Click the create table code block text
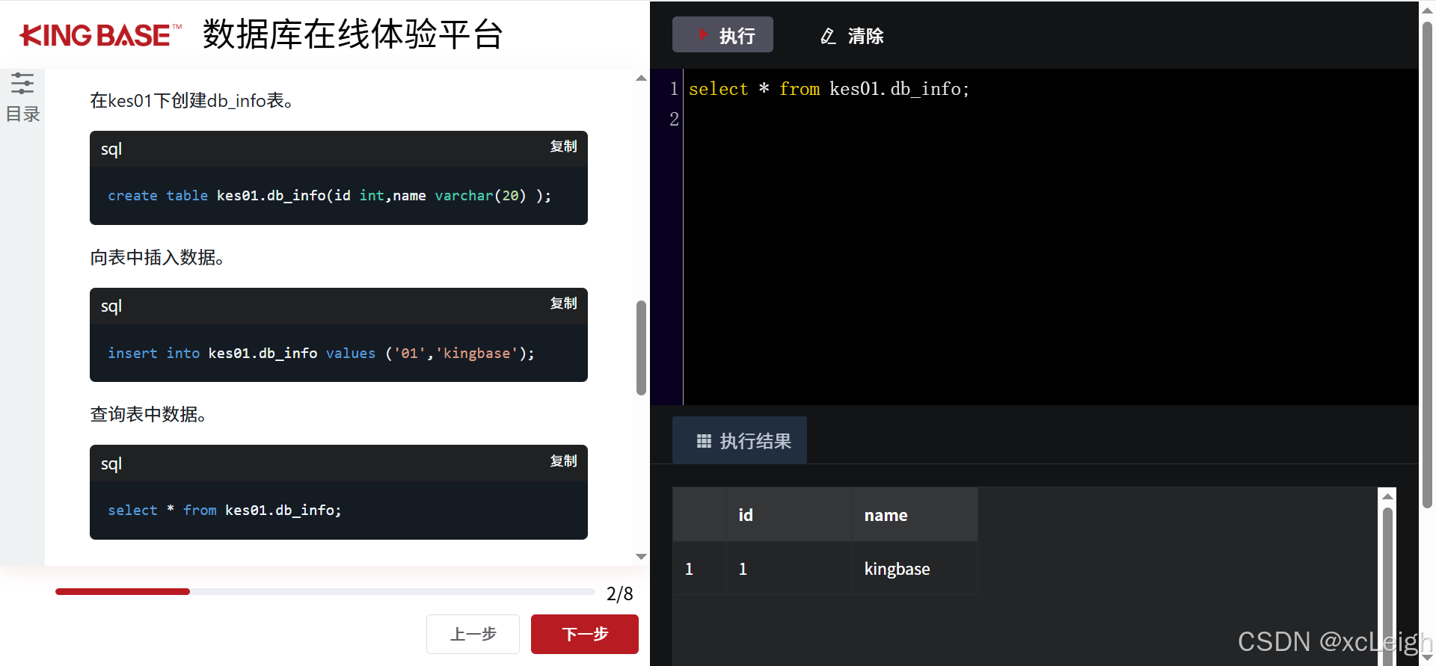This screenshot has width=1436, height=666. 329,196
